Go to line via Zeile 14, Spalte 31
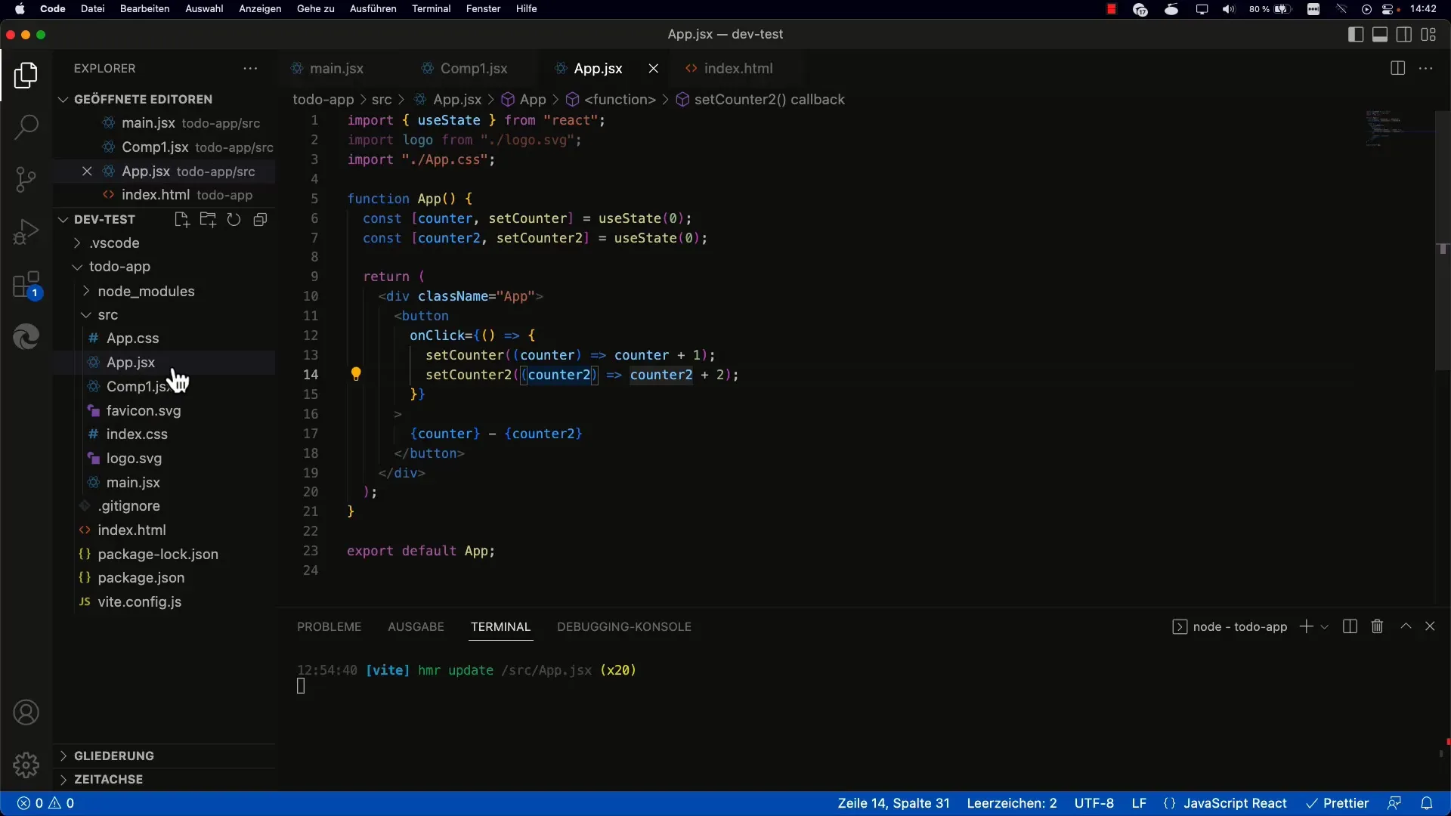The image size is (1451, 816). [893, 803]
